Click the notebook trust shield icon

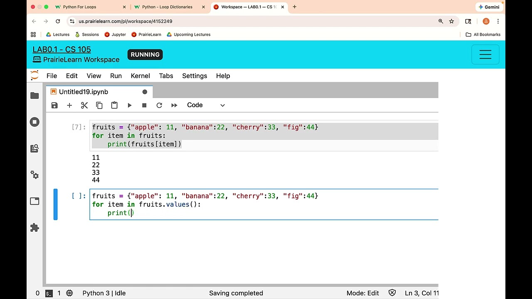tap(392, 293)
